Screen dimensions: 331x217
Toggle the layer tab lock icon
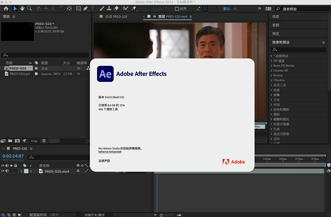click(x=154, y=17)
